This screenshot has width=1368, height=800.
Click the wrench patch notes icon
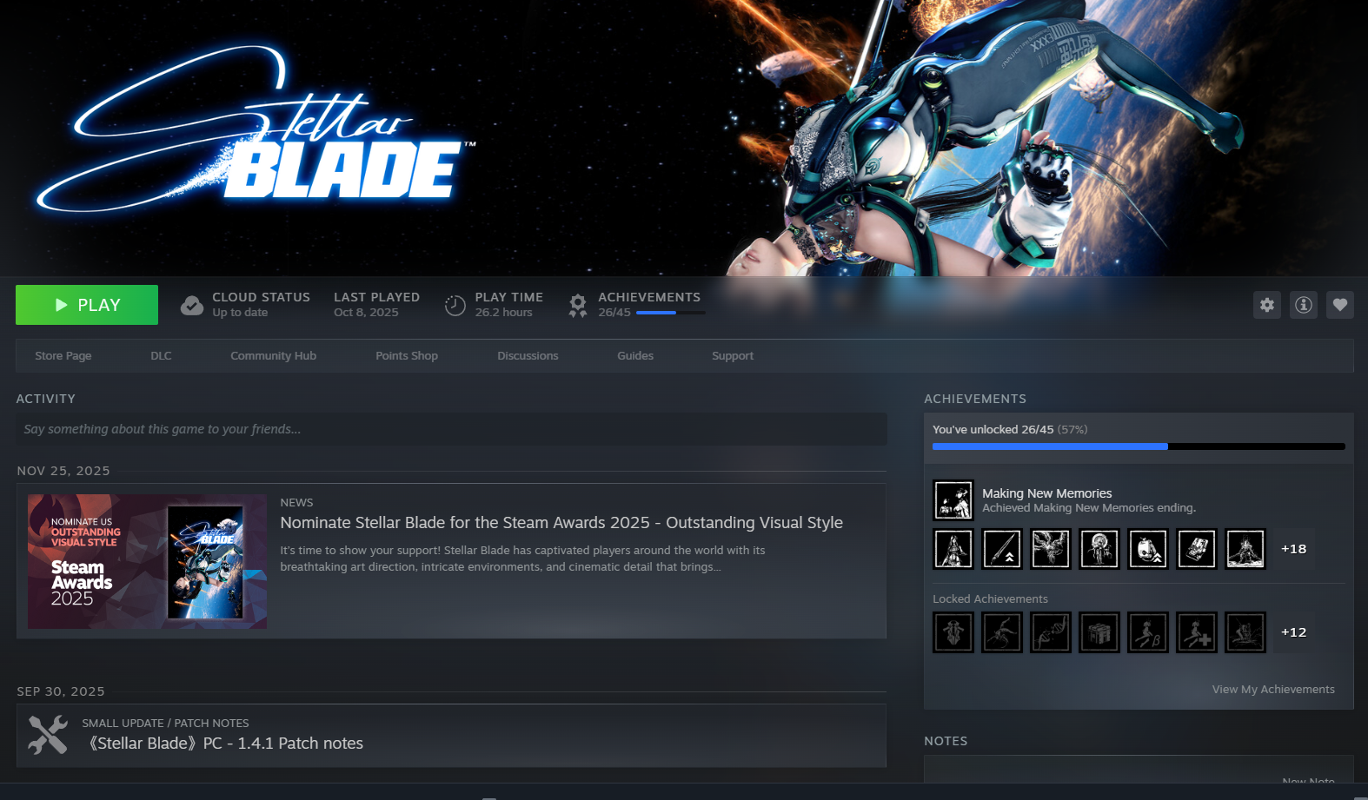pyautogui.click(x=48, y=735)
